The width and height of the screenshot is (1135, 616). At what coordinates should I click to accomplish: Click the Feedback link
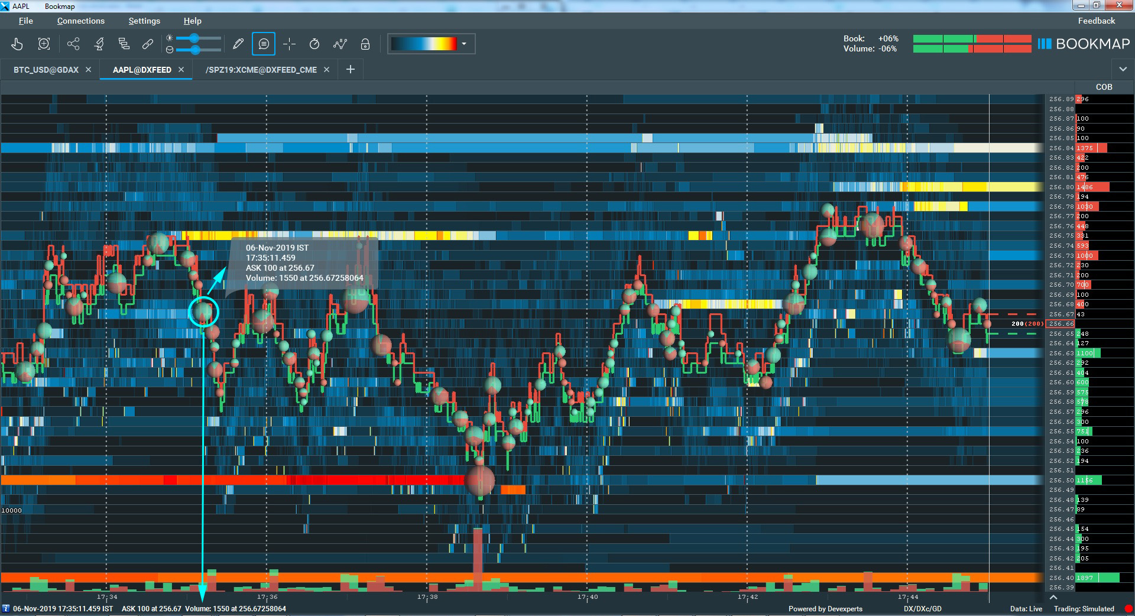point(1096,21)
